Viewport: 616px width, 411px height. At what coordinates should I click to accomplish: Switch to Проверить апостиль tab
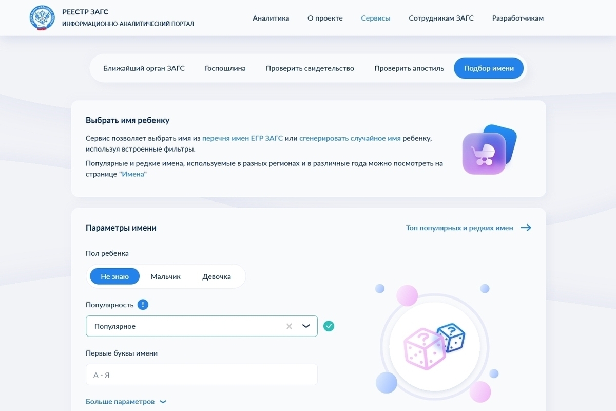pyautogui.click(x=409, y=68)
